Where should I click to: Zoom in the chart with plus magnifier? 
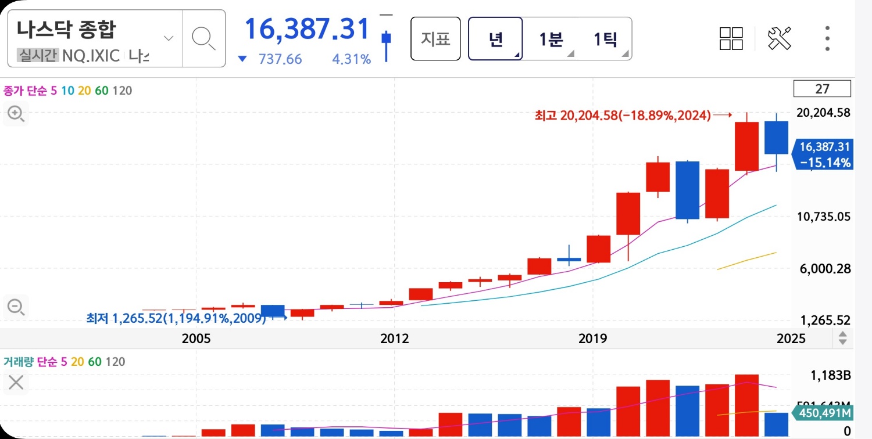[x=16, y=114]
